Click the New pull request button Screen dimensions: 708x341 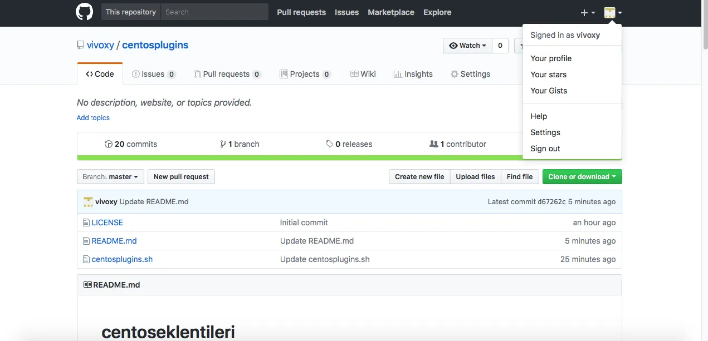point(181,176)
